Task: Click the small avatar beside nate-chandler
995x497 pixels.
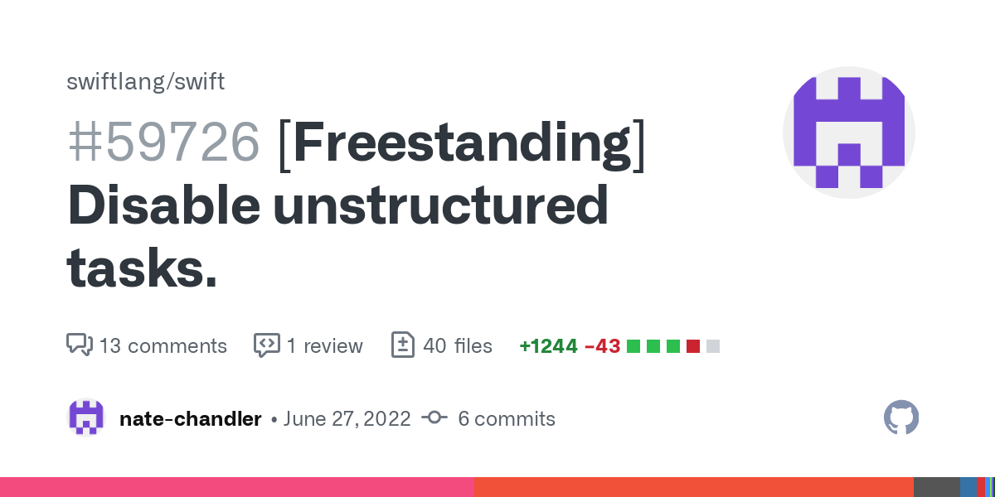Action: point(86,418)
